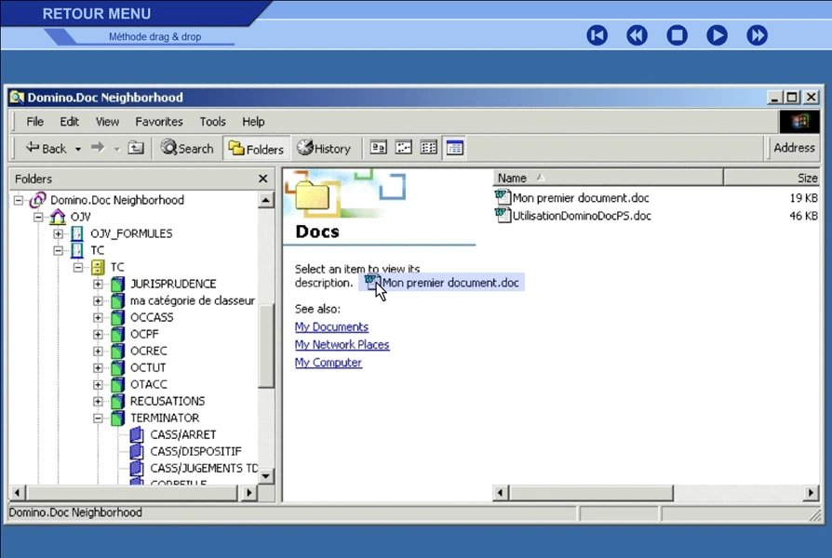
Task: Expand the OCCASS node
Action: click(x=98, y=318)
